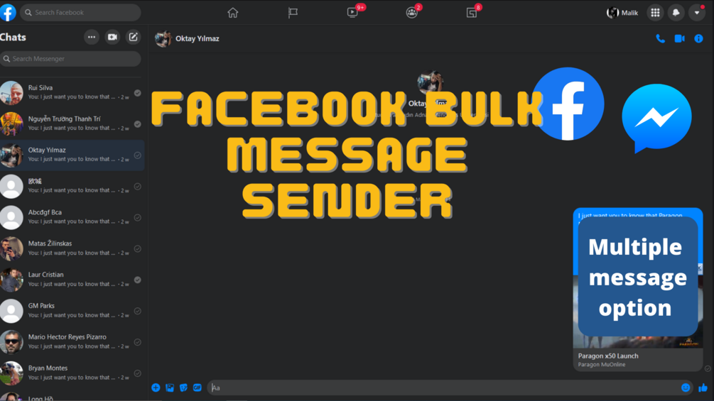Choose a sticker from the composer
The width and height of the screenshot is (714, 401).
tap(183, 388)
